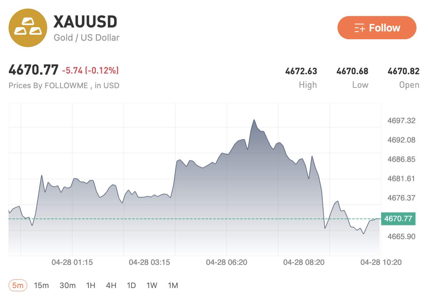Click the gold bars XAUUSD icon
The width and height of the screenshot is (429, 297).
[28, 28]
